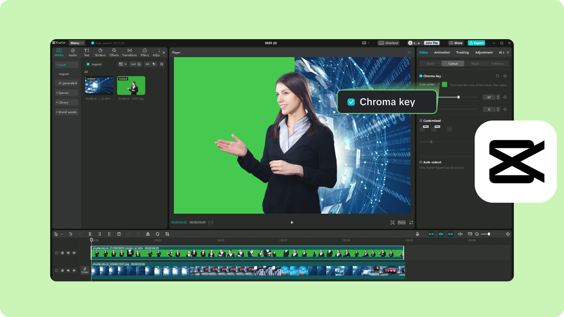Click the Export button
The image size is (564, 317).
pyautogui.click(x=477, y=43)
